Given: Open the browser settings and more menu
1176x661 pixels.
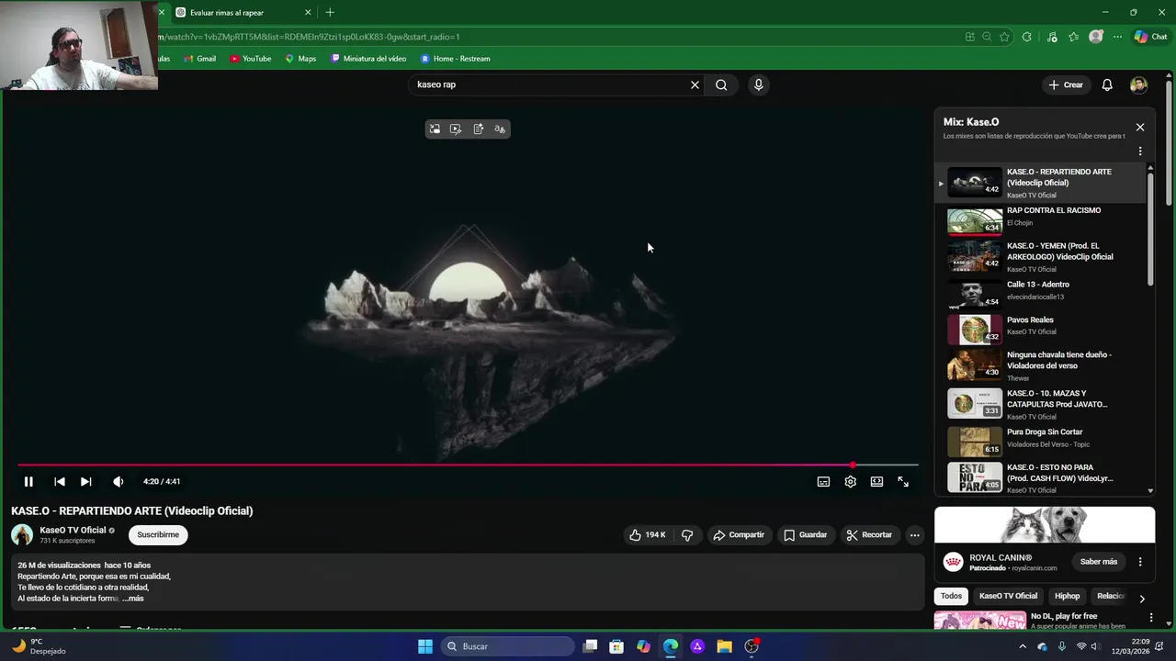Looking at the screenshot, I should point(1117,37).
